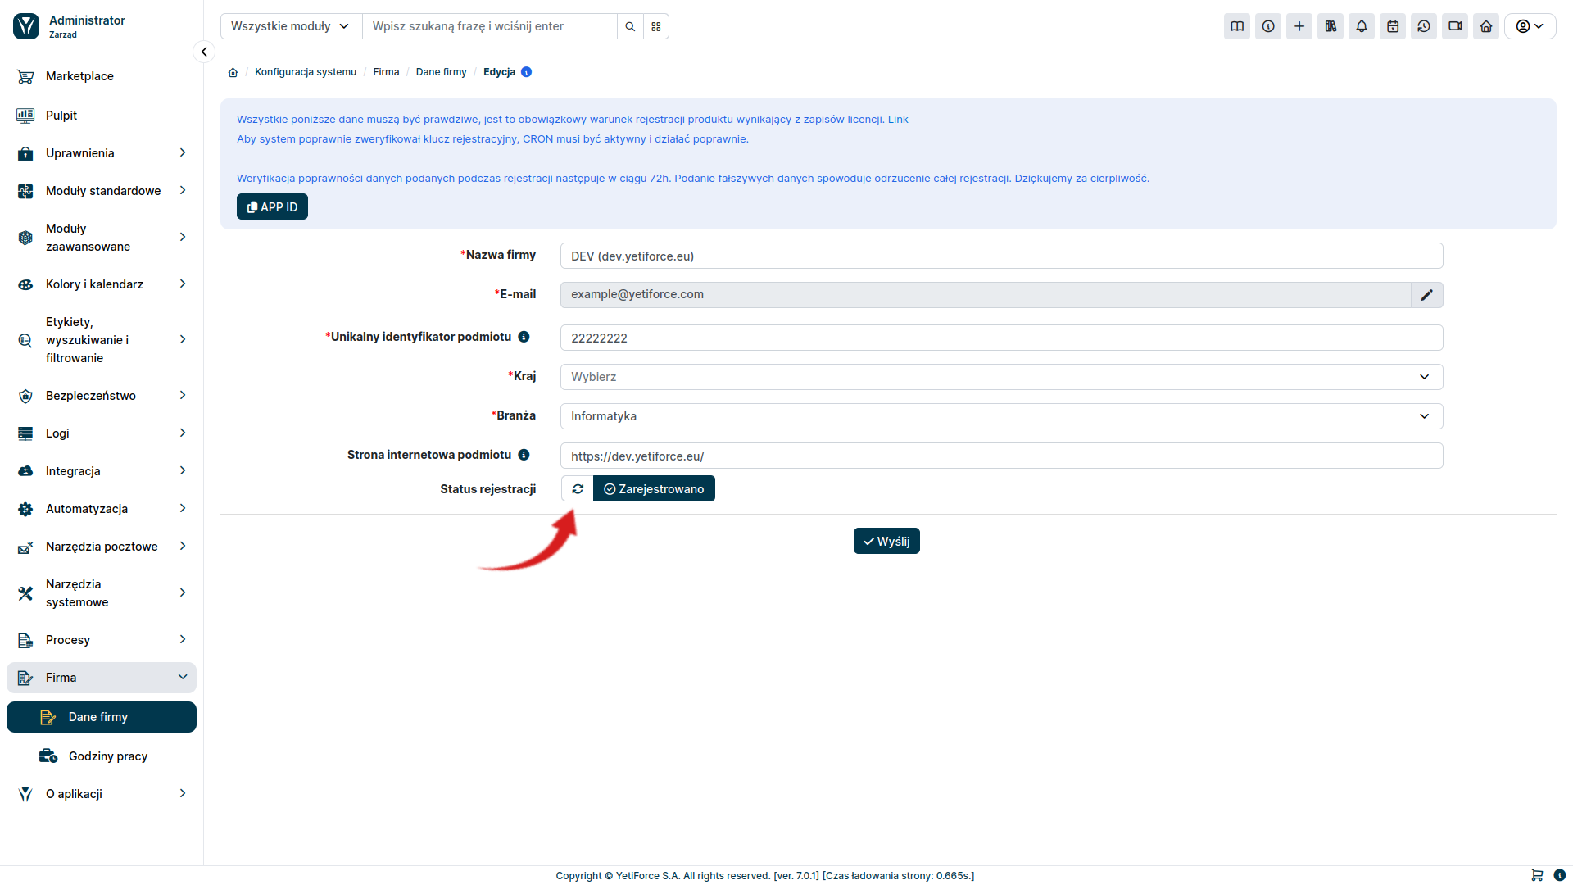Click the edit pencil icon next to E-mail

(x=1426, y=294)
